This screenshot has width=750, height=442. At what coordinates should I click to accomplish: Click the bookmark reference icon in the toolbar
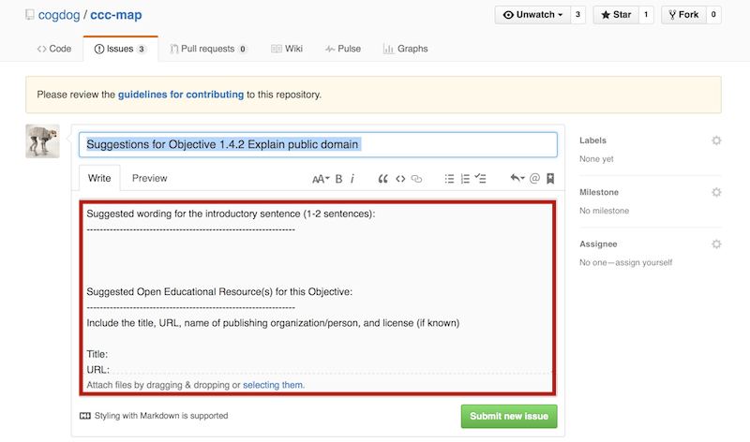click(x=550, y=179)
